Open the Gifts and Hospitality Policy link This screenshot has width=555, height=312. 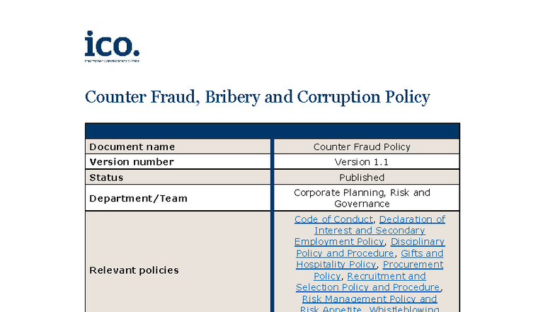click(422, 253)
